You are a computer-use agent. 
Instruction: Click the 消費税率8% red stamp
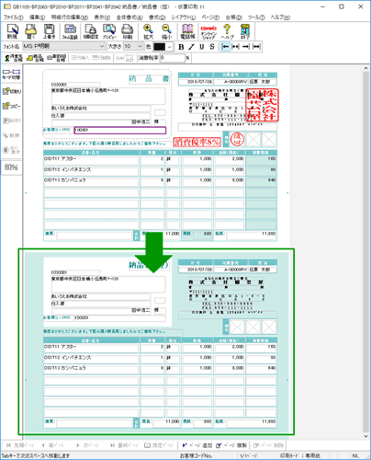197,142
